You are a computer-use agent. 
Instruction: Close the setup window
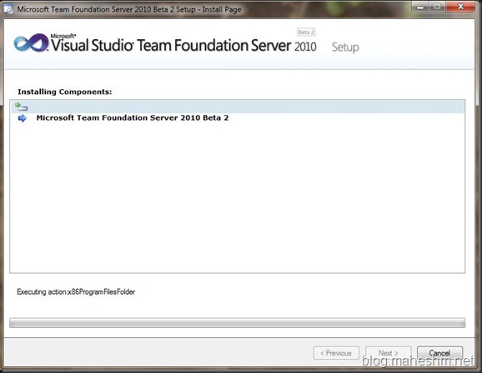[x=460, y=7]
